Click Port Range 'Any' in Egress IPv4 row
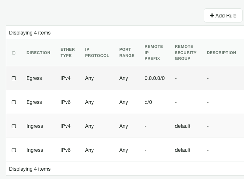This screenshot has width=244, height=179. click(x=123, y=78)
